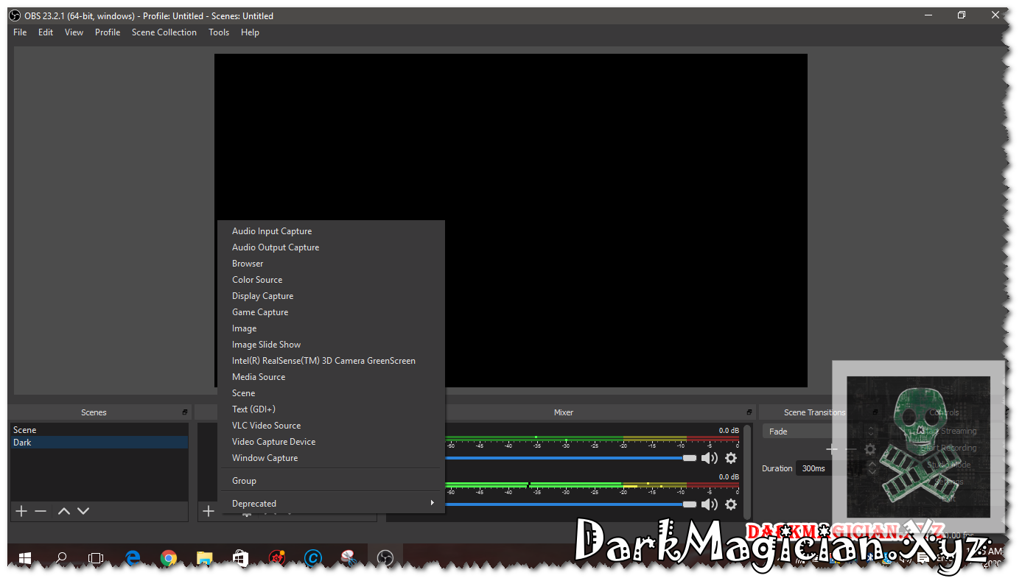1022x581 pixels.
Task: Open gear settings of top mixer channel
Action: coord(730,458)
